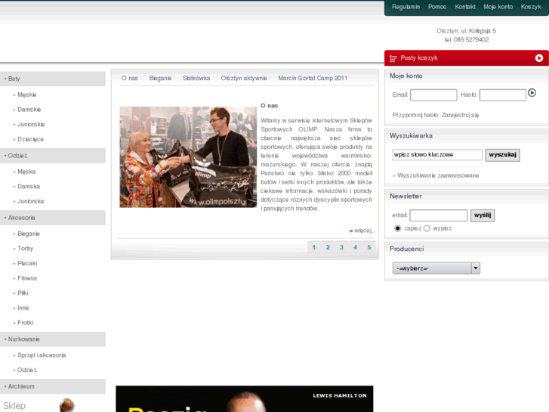The width and height of the screenshot is (549, 412).
Task: Open Piłki accessories category
Action: tap(23, 293)
